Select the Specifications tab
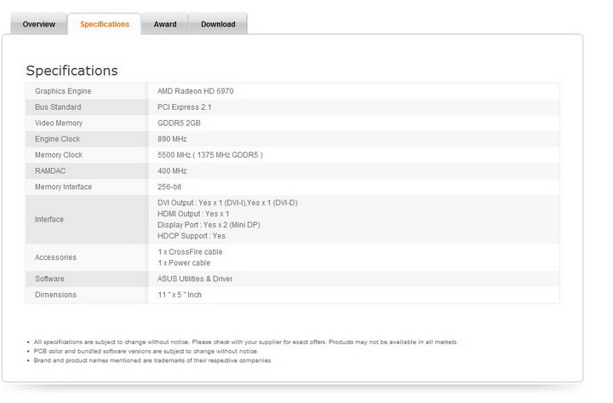 point(105,24)
